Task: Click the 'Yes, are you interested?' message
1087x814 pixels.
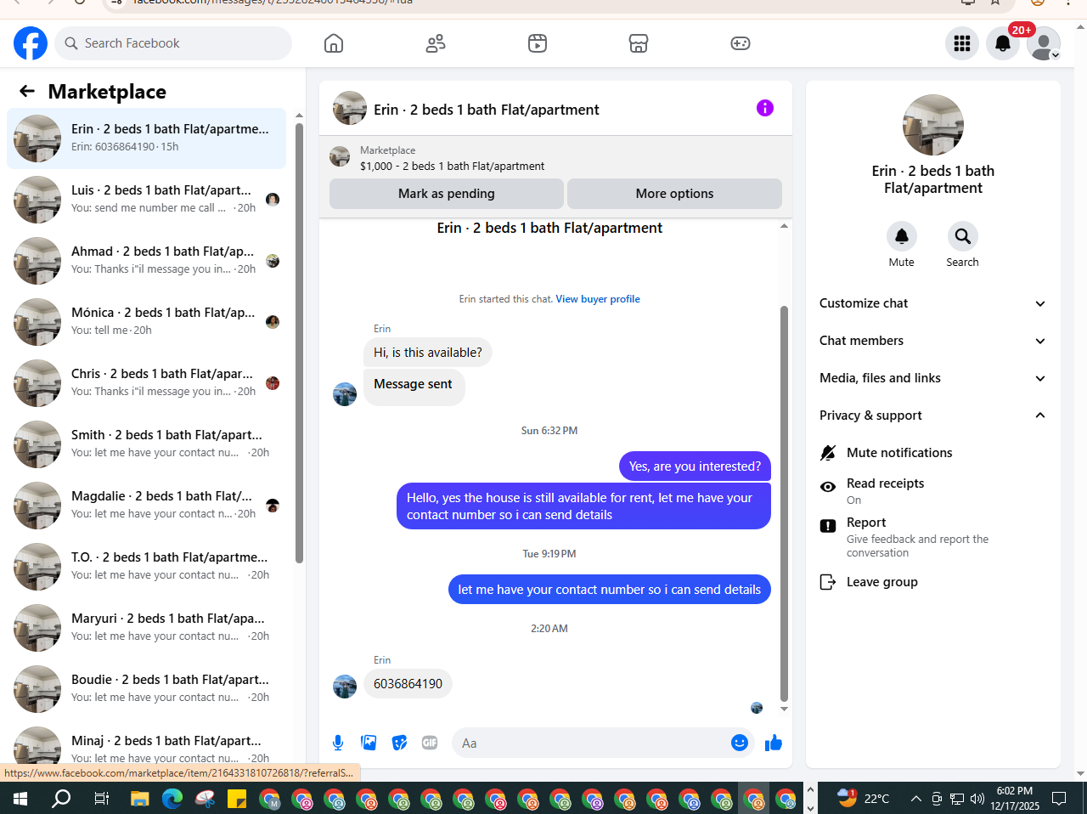Action: 695,466
